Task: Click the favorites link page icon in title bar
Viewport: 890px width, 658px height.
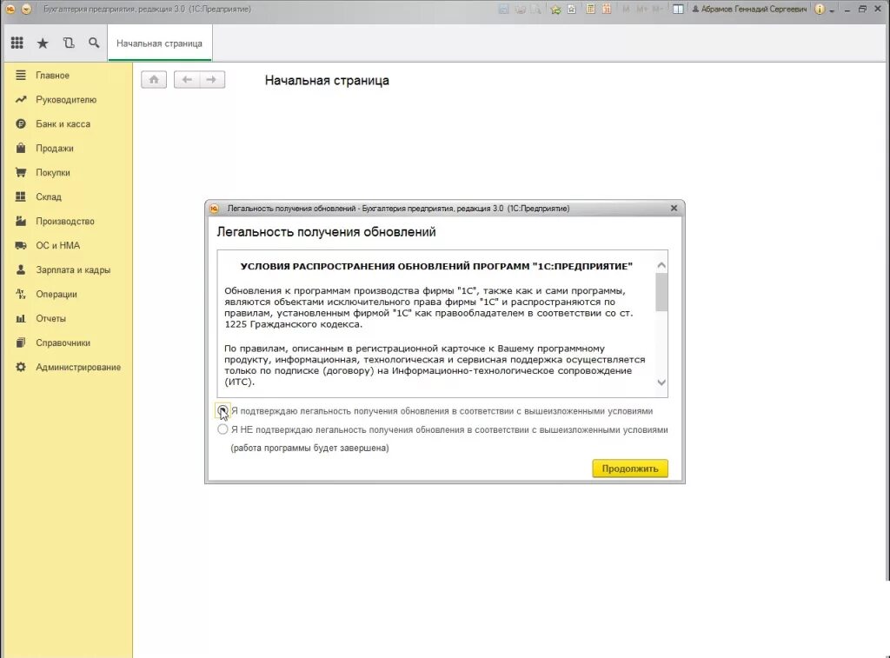Action: (x=572, y=9)
